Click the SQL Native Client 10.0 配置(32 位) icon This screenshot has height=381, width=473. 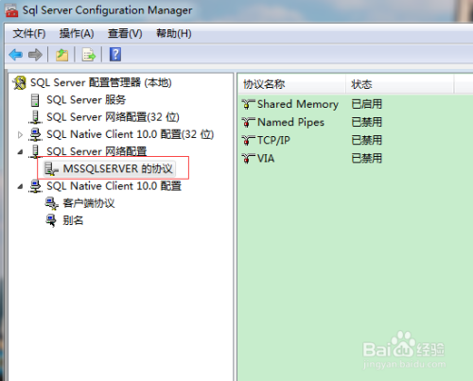point(35,134)
